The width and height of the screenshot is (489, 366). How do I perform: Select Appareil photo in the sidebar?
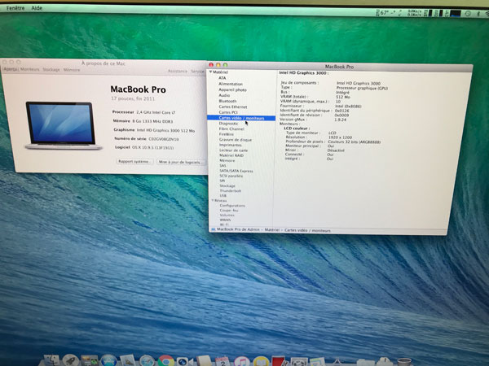click(x=232, y=89)
